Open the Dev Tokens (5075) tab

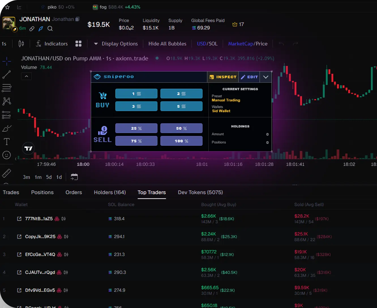(200, 192)
